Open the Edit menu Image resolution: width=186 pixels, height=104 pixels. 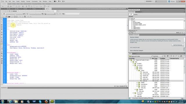(x=10, y=1)
